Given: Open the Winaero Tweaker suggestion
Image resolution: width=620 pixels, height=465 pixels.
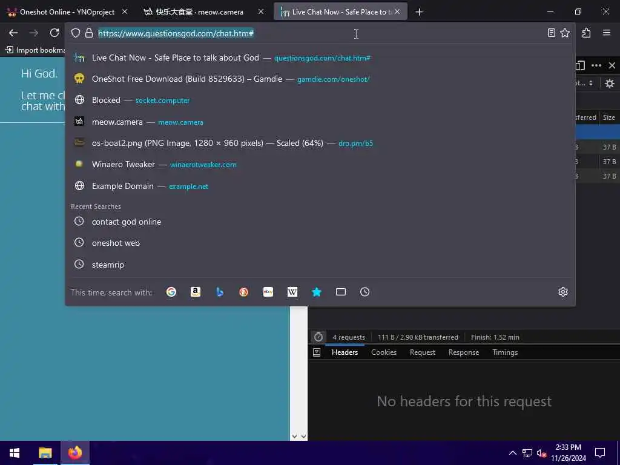Looking at the screenshot, I should pos(320,165).
